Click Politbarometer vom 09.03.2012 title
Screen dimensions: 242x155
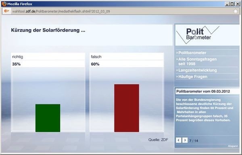(x=203, y=91)
